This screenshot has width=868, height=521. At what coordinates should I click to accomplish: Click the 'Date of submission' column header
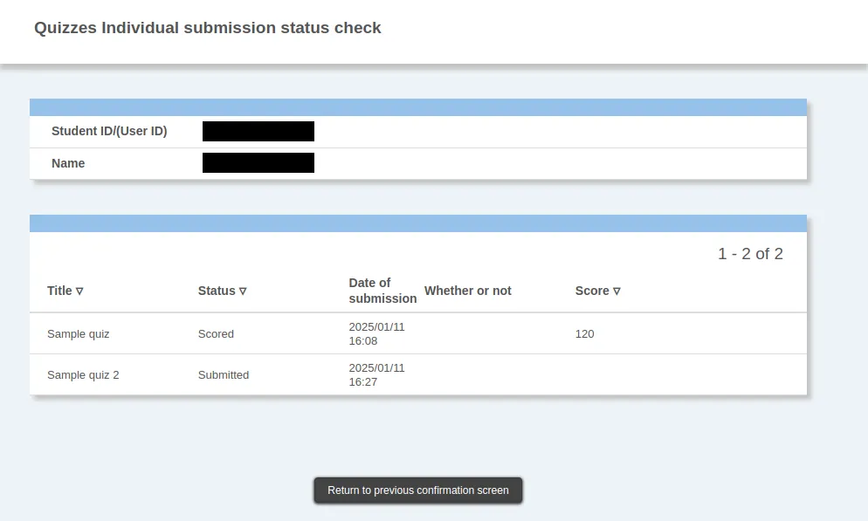click(x=382, y=291)
